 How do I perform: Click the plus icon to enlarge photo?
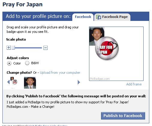[9, 47]
